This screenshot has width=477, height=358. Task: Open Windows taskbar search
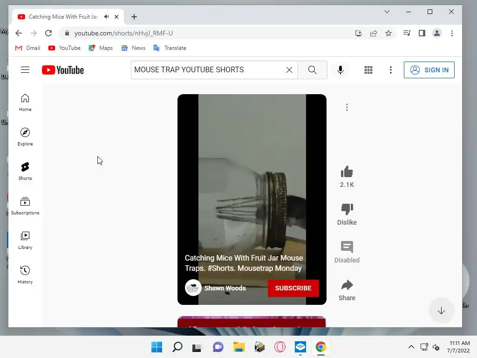click(x=177, y=347)
